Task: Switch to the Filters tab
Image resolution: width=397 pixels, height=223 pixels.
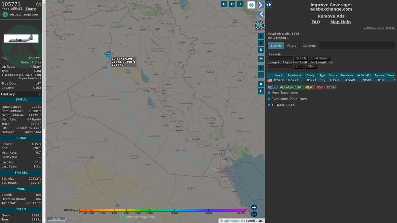Action: [x=292, y=46]
